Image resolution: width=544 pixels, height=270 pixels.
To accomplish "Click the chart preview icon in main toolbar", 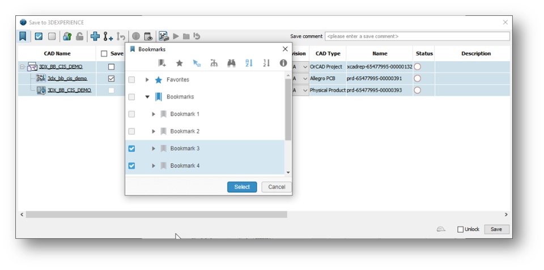I will pyautogui.click(x=164, y=36).
